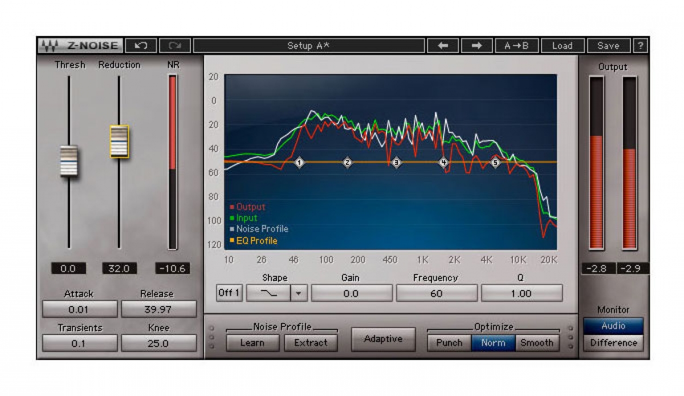Select EQ band marker 2
This screenshot has height=396, width=684.
click(x=348, y=162)
